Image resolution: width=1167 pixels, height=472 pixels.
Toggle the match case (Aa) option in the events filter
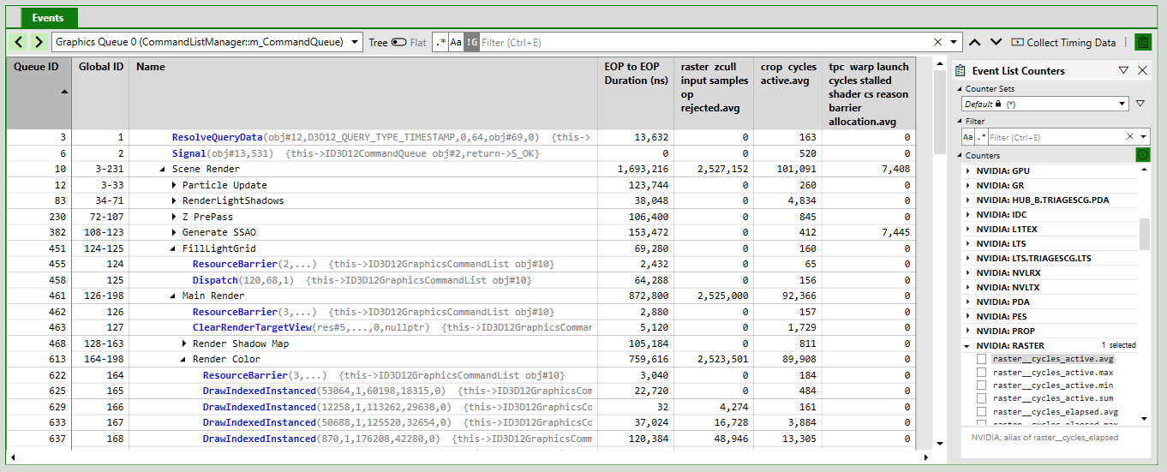coord(456,42)
